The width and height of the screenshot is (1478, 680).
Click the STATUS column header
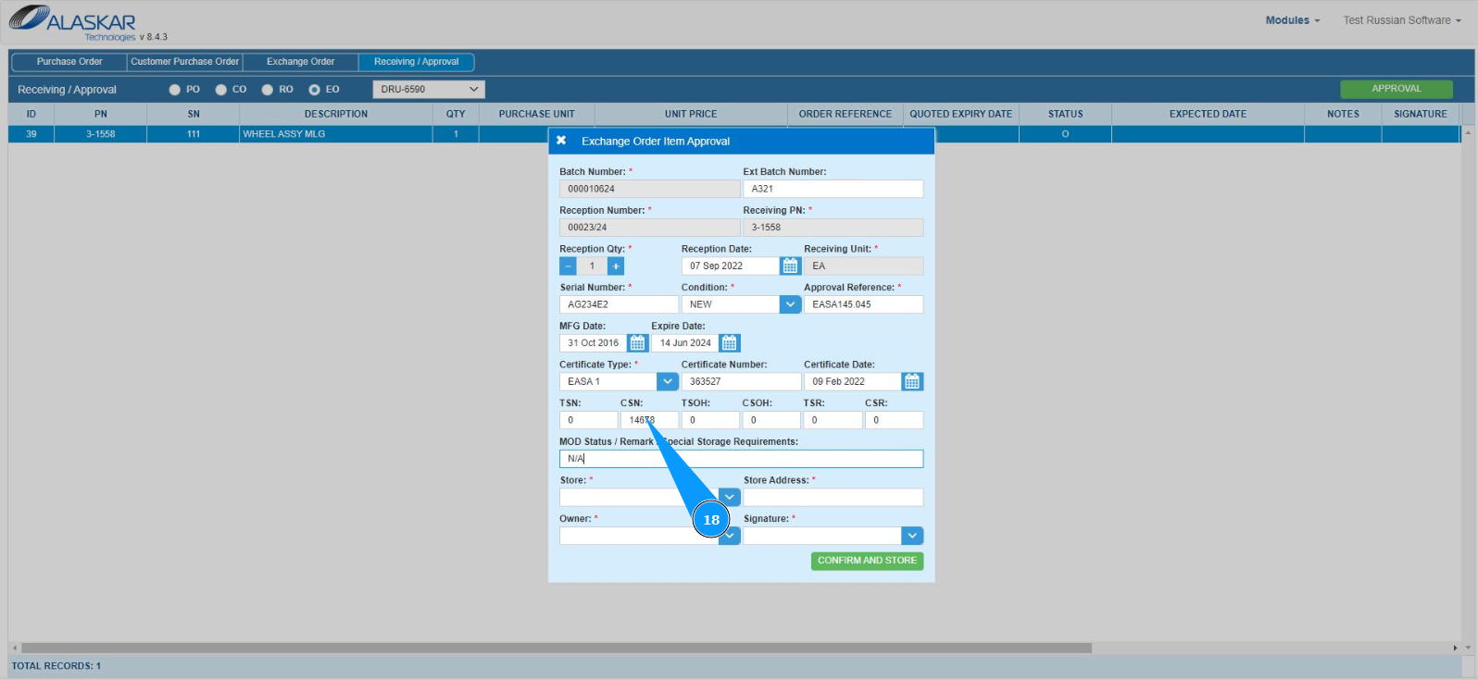(1066, 114)
